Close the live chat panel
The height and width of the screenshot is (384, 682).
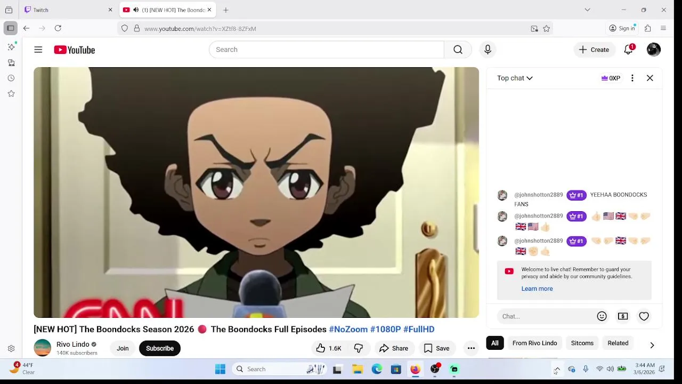click(x=650, y=78)
